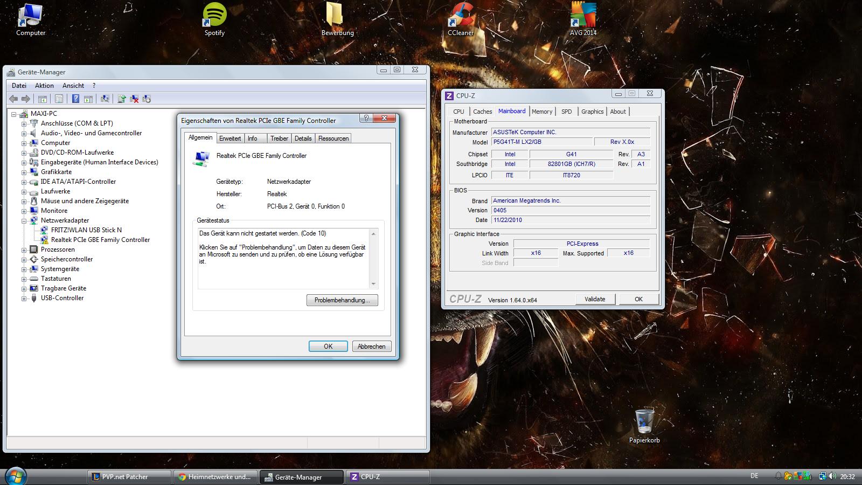Click the DE language indicator
This screenshot has height=485, width=862.
[754, 476]
